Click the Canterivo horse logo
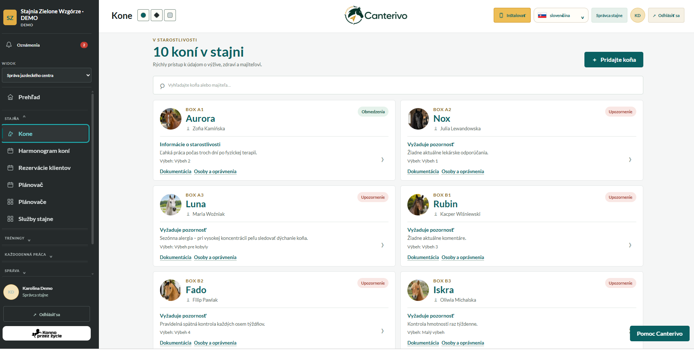Image resolution: width=694 pixels, height=352 pixels. (376, 16)
